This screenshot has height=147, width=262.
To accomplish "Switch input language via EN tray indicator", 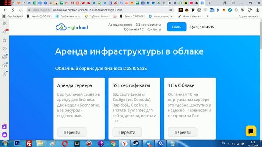I will [x=223, y=143].
